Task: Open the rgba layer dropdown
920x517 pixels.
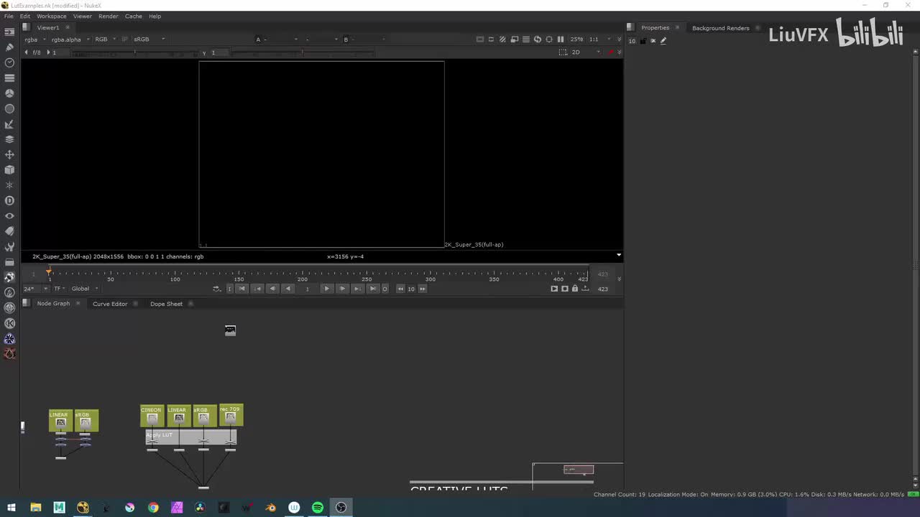Action: click(35, 39)
